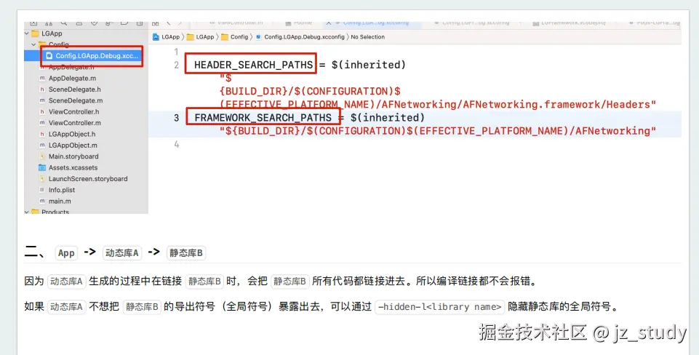Collapse the LGApp project group chevron

[27, 33]
